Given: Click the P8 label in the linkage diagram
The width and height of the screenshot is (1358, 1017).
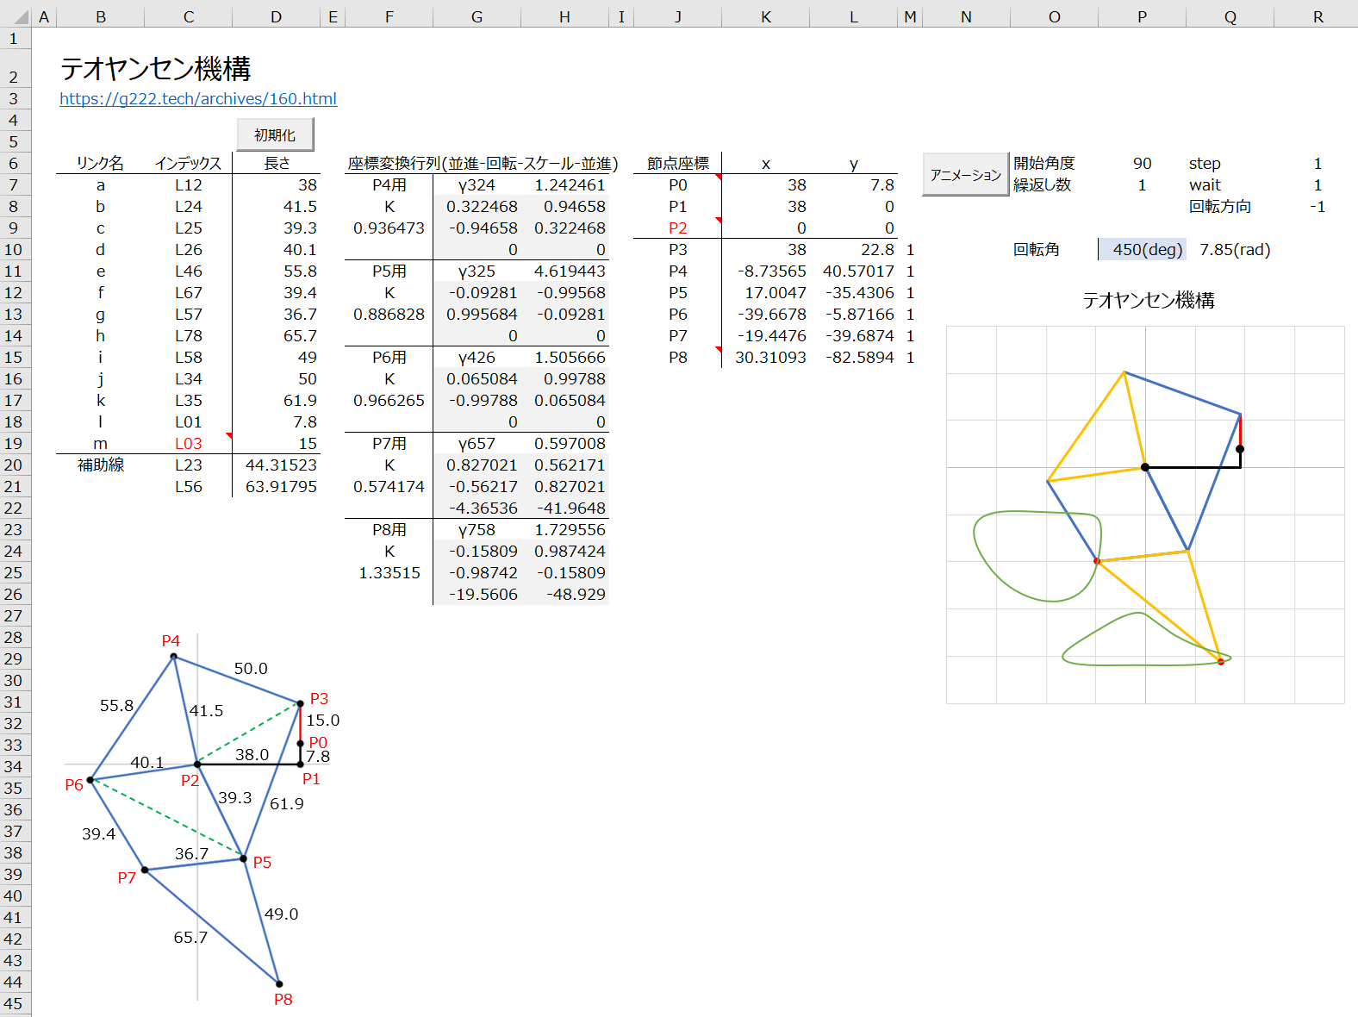Looking at the screenshot, I should [x=283, y=1000].
